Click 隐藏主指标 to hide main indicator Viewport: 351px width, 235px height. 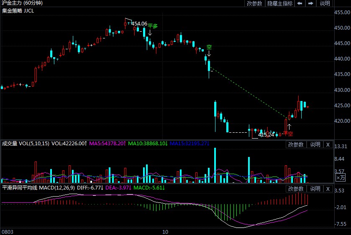(x=280, y=3)
